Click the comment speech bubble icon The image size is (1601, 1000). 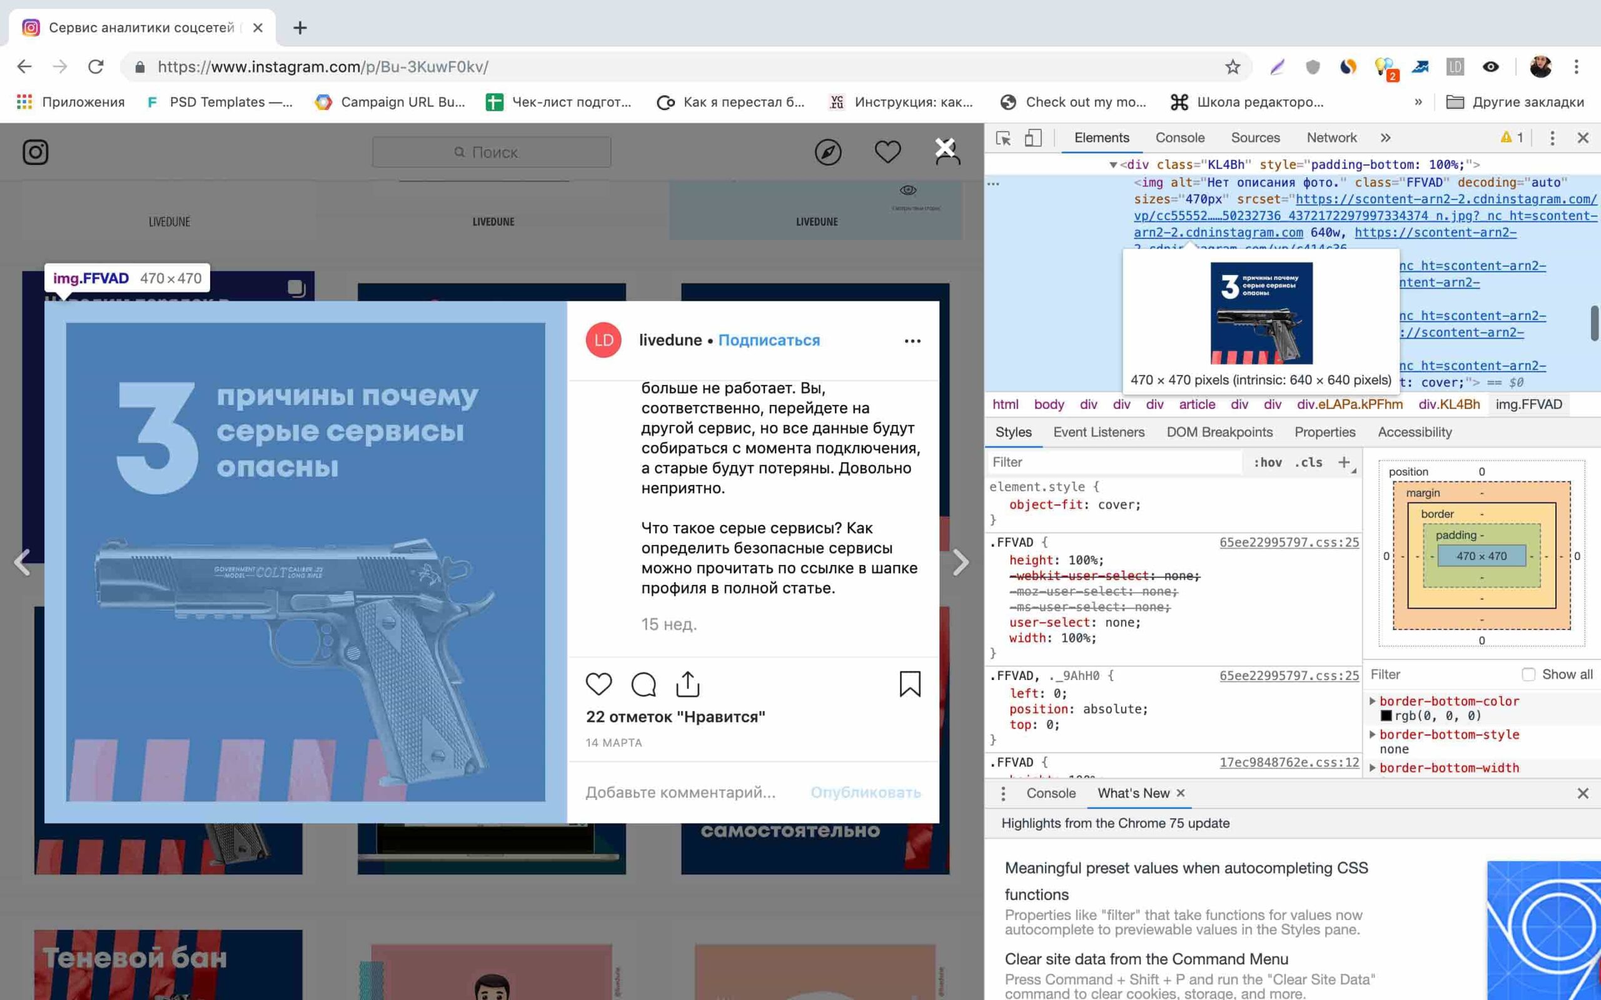coord(643,684)
